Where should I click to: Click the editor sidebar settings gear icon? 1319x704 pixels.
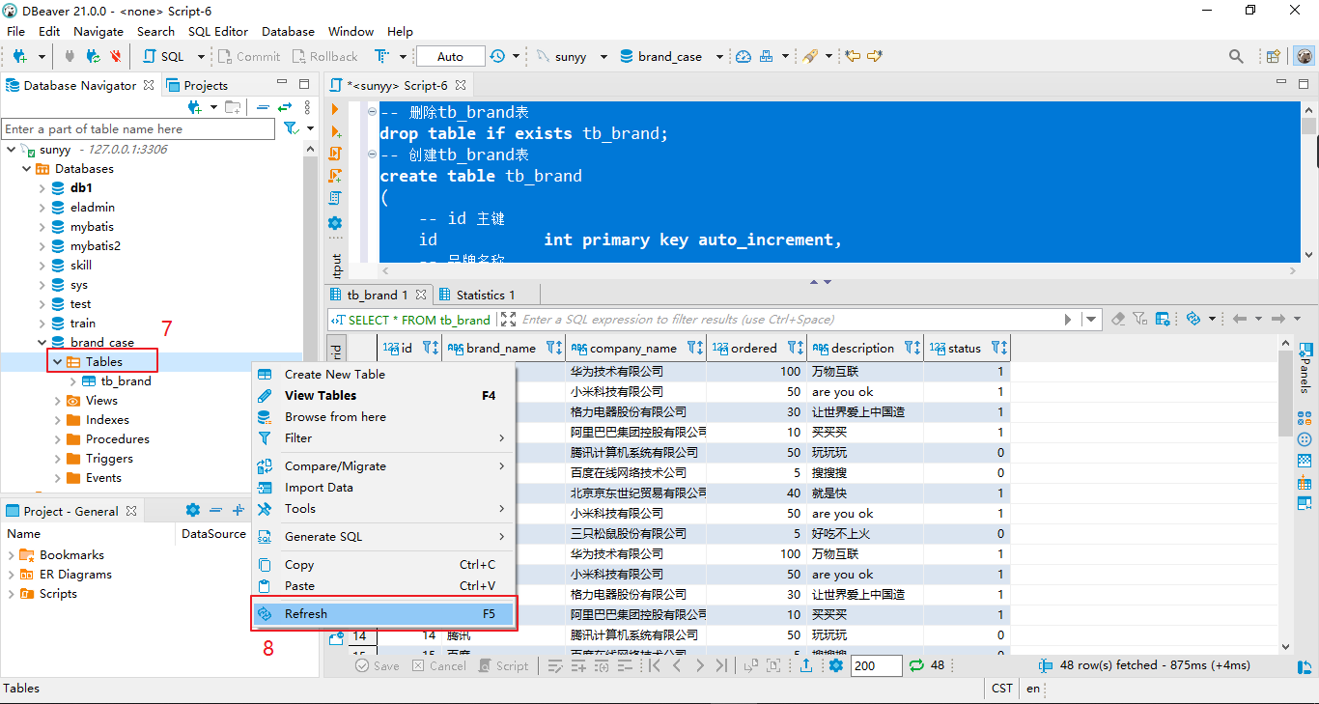pyautogui.click(x=335, y=222)
